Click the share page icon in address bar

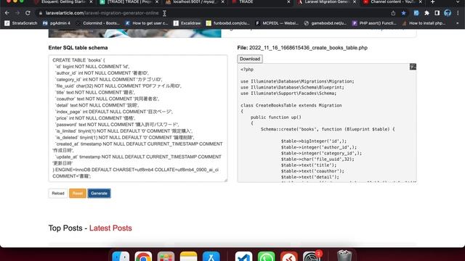pos(393,13)
